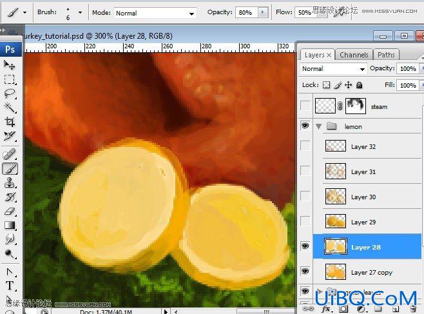Viewport: 424px width, 314px height.
Task: Create a new layer with the bottom icon
Action: click(x=396, y=309)
